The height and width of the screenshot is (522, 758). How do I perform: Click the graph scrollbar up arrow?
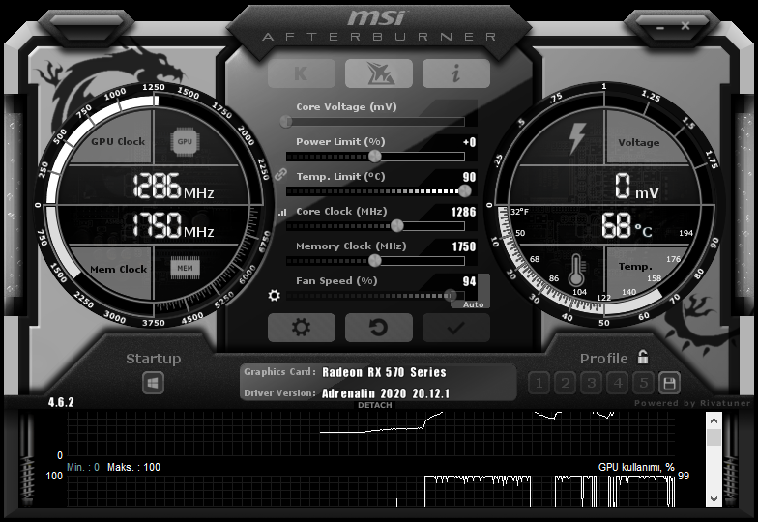click(714, 420)
